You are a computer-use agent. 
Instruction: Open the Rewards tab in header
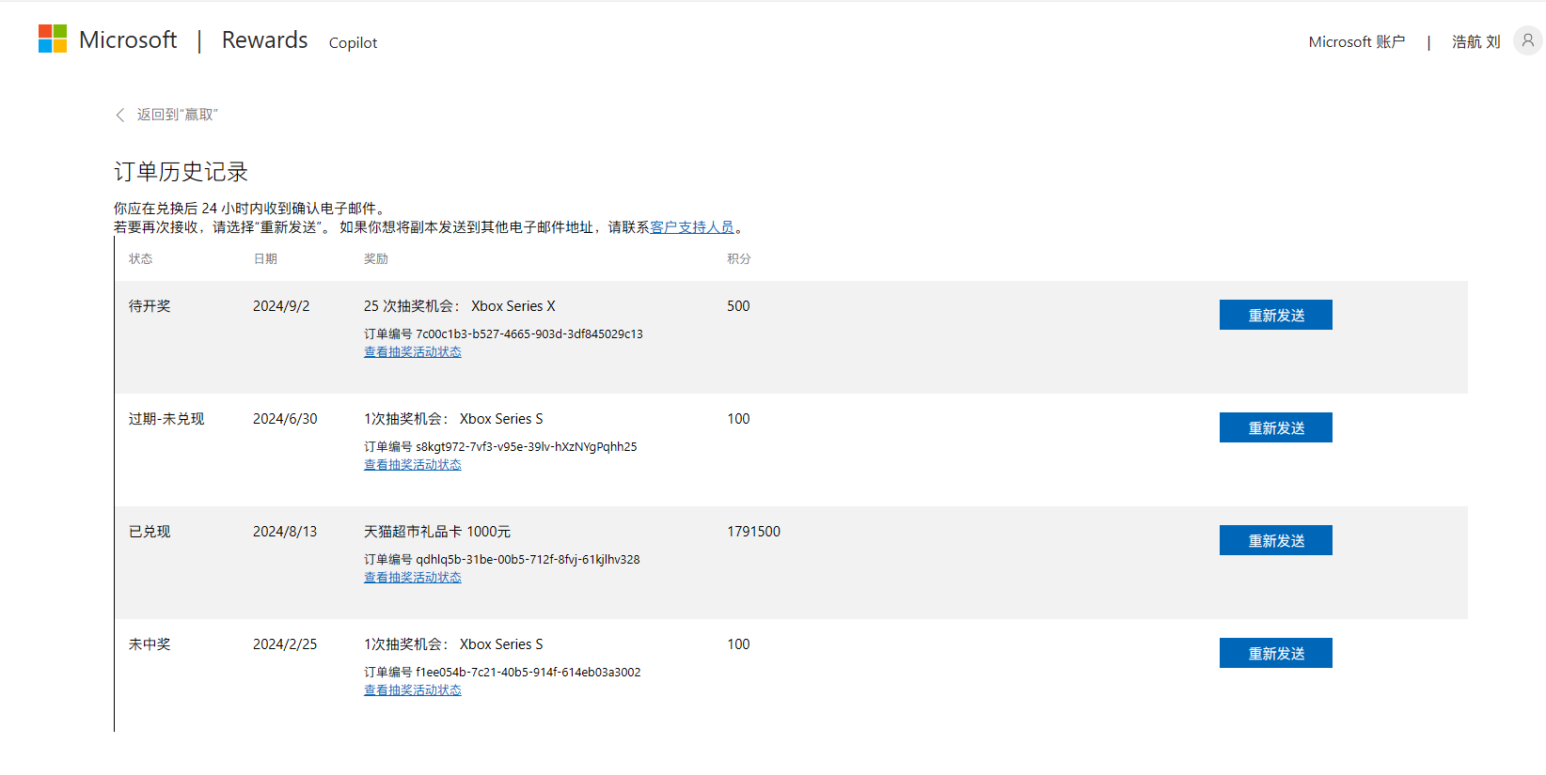pos(264,40)
